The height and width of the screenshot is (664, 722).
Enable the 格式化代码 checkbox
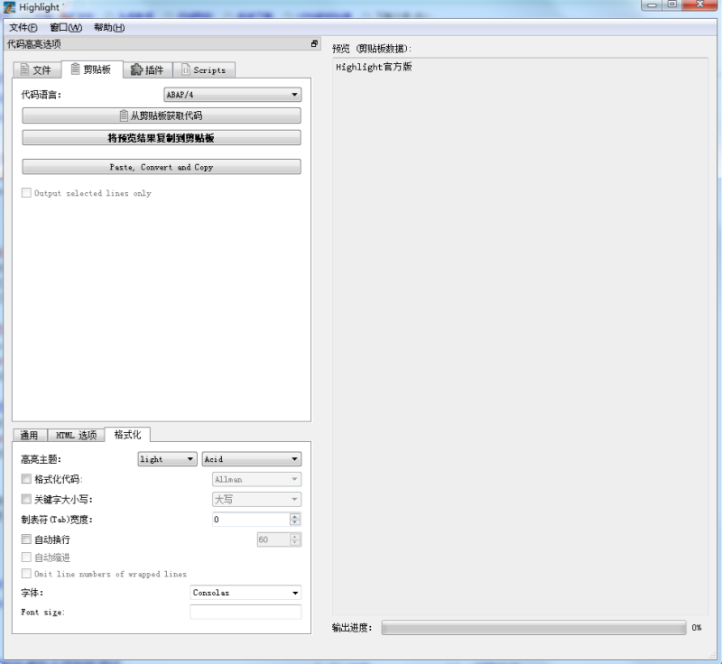[26, 479]
